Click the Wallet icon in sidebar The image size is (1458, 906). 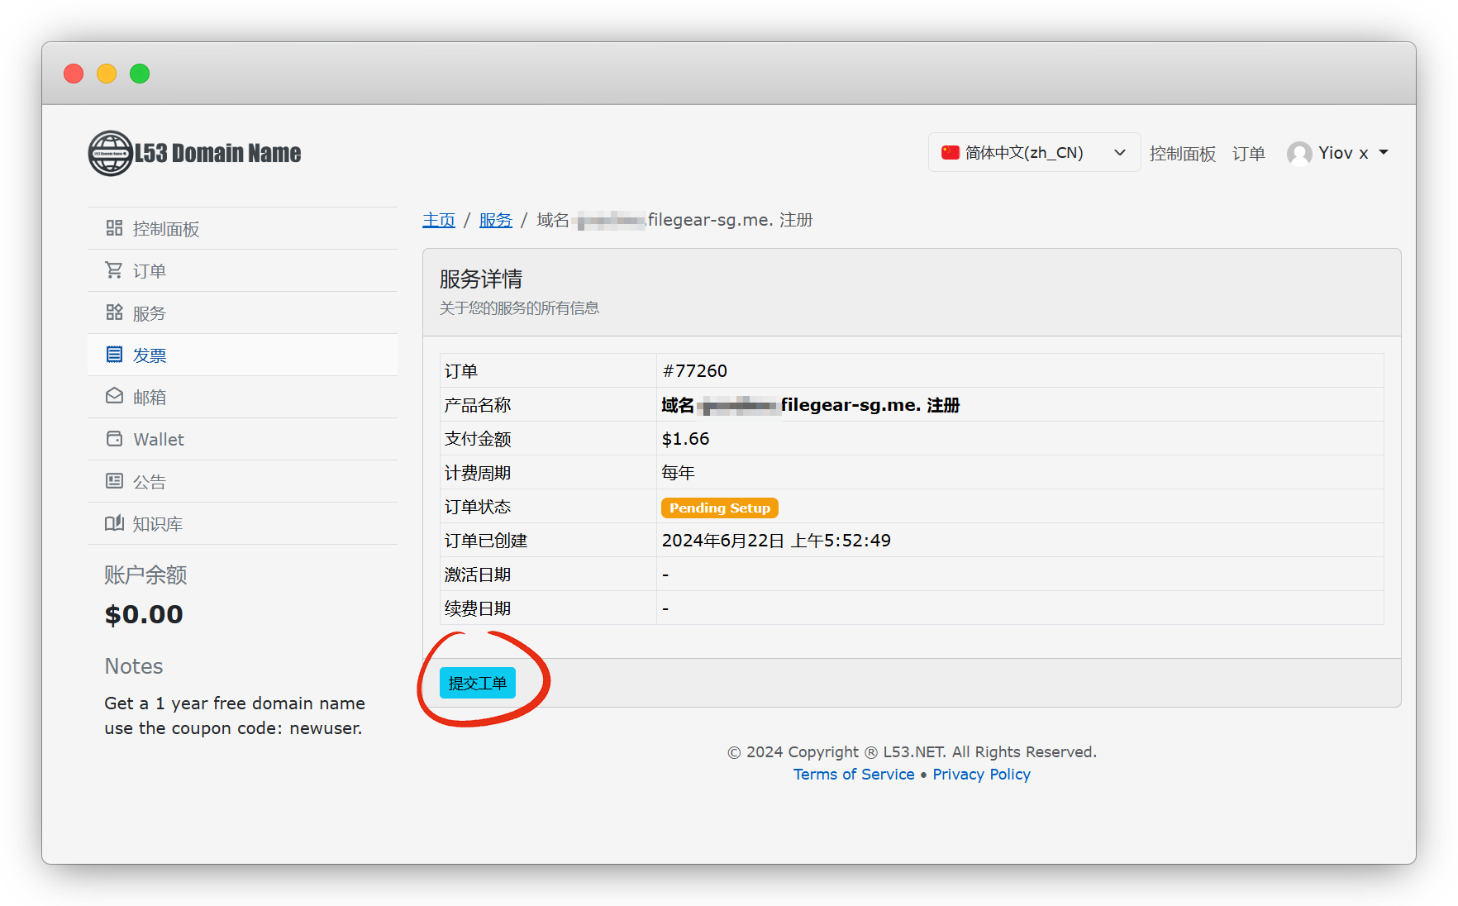coord(114,439)
